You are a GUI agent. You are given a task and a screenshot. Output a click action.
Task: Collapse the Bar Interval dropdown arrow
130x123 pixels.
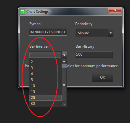[x=64, y=55]
